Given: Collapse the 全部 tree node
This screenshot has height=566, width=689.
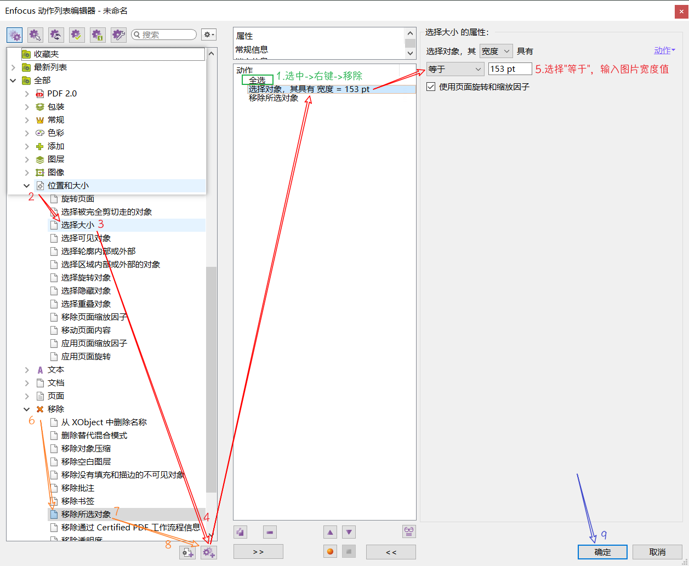Looking at the screenshot, I should tap(13, 81).
